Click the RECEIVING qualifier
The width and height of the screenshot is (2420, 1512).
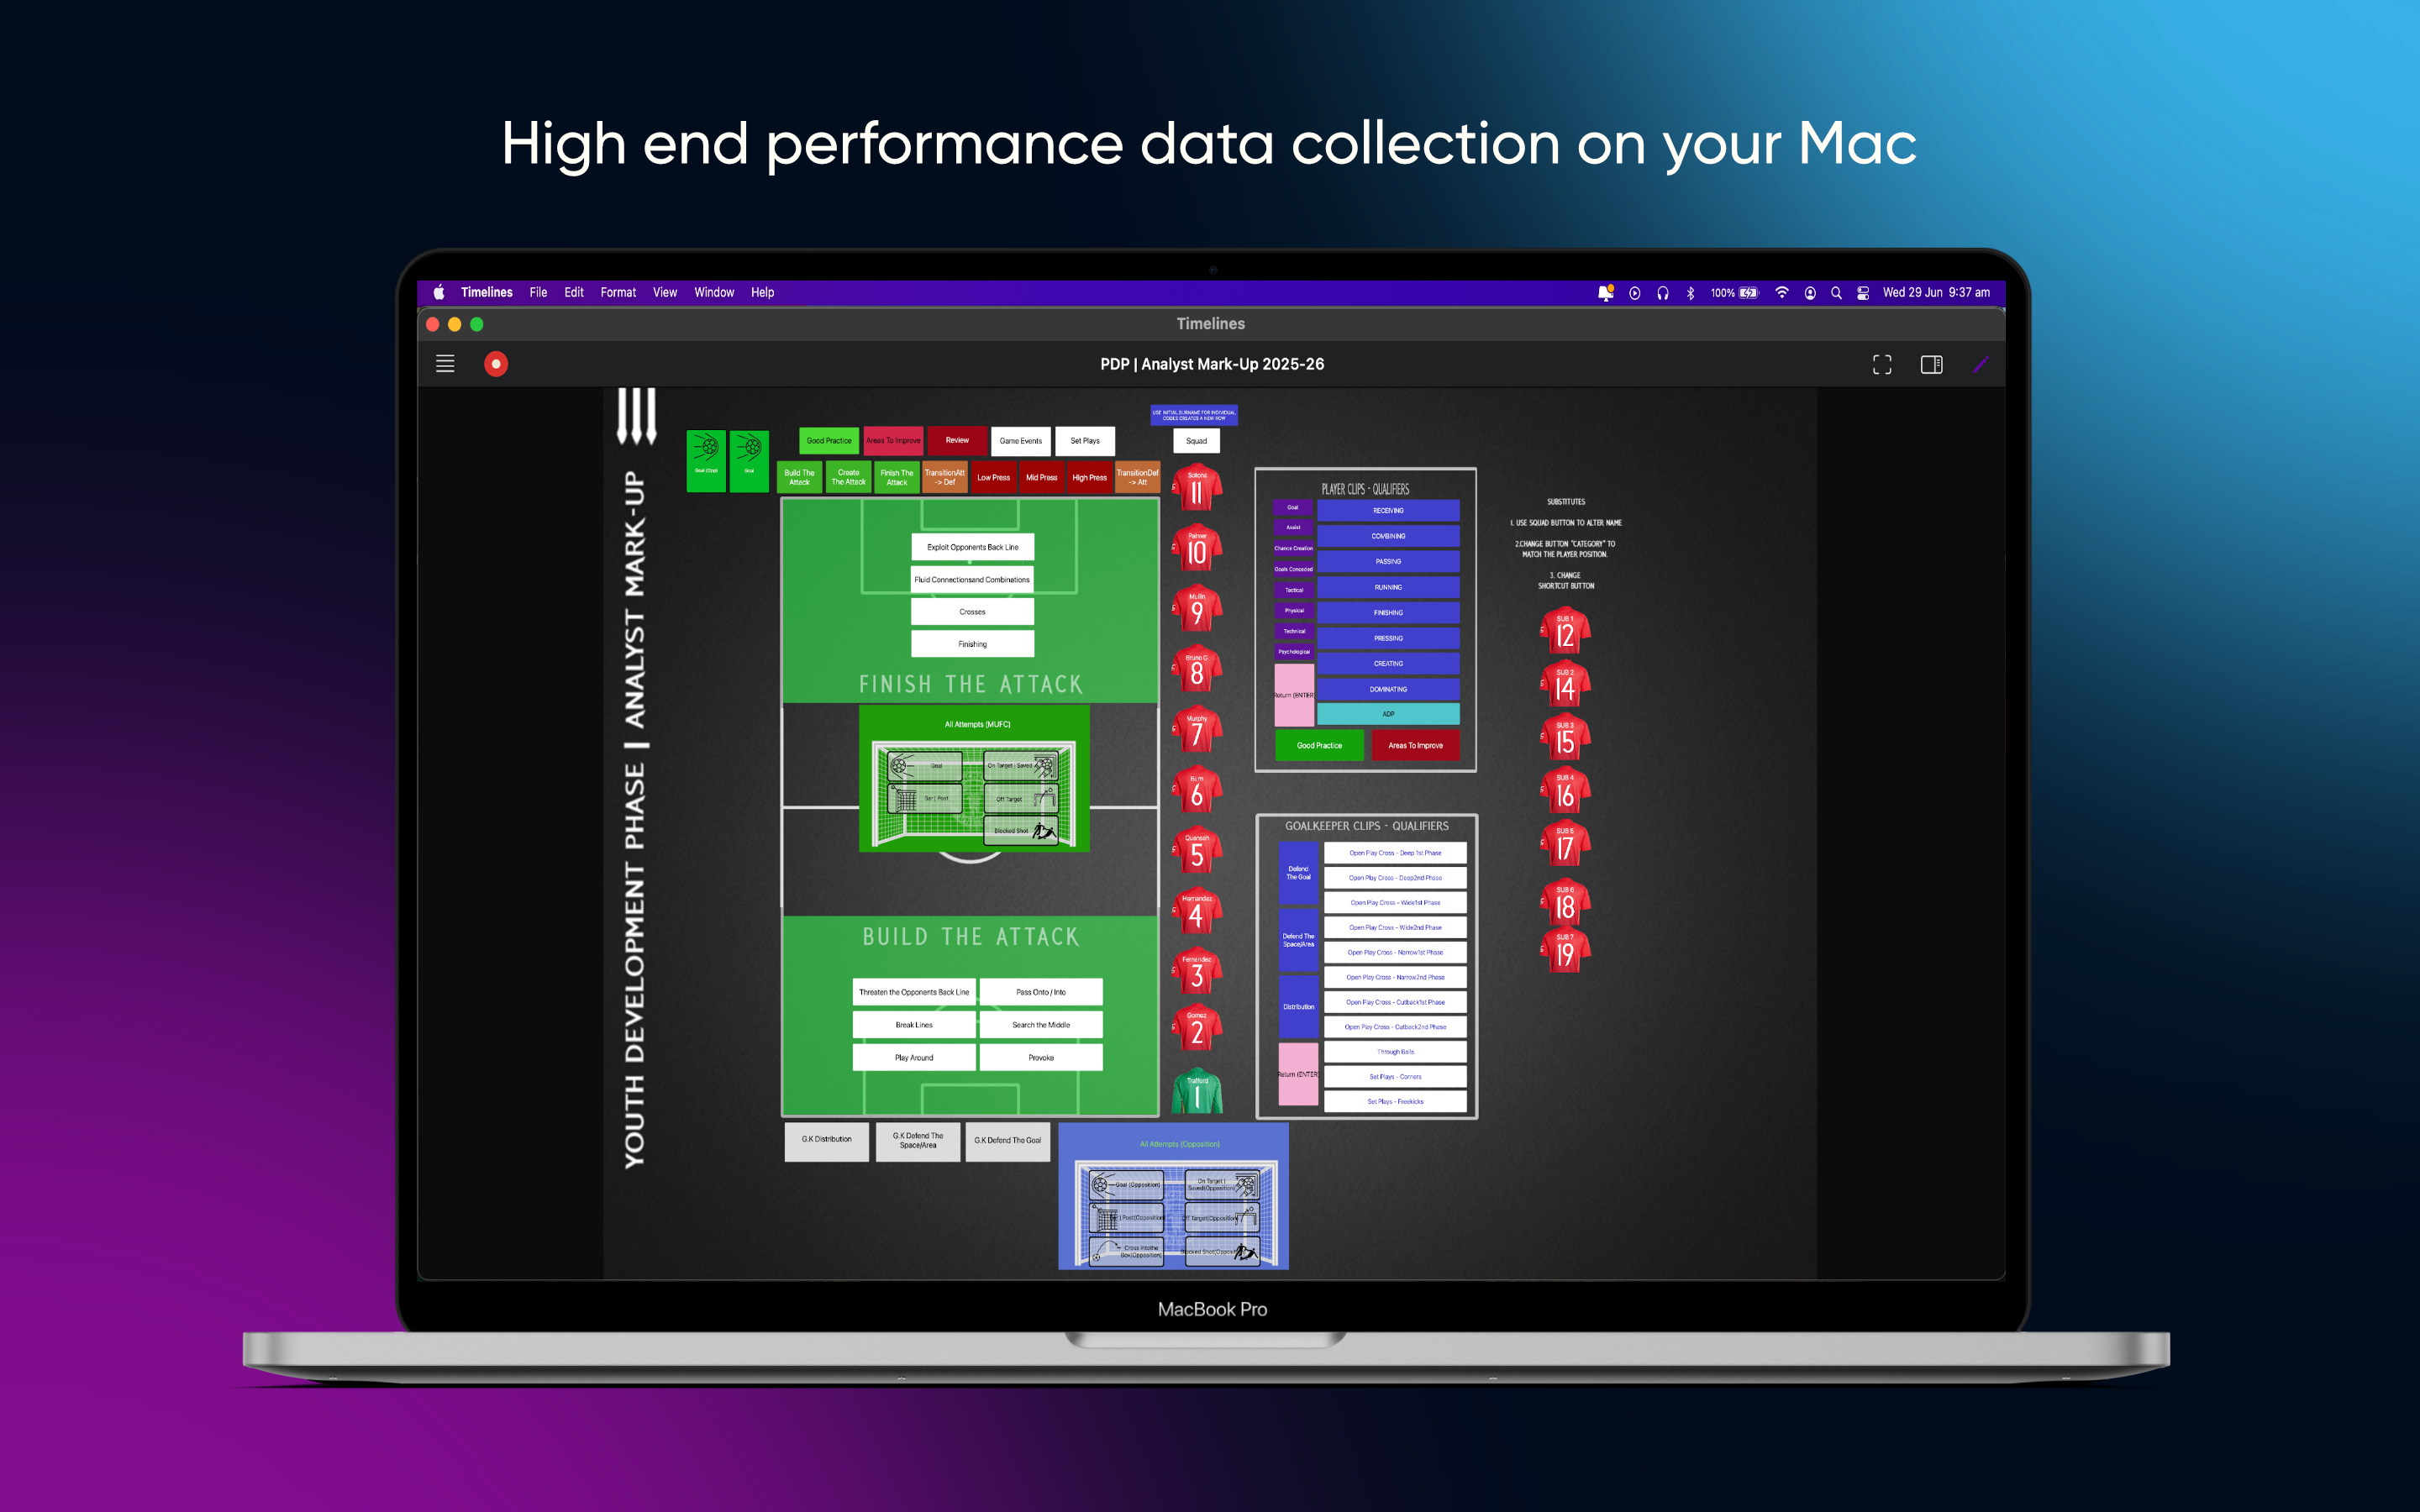(1388, 511)
